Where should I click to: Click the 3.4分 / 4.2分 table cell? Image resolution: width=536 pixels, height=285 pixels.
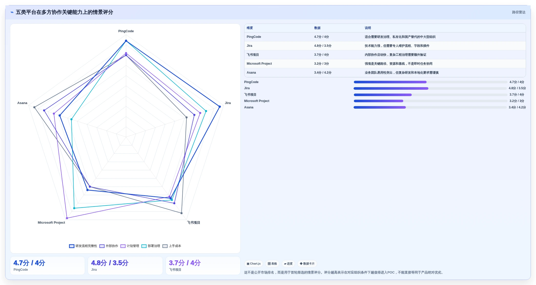(323, 73)
